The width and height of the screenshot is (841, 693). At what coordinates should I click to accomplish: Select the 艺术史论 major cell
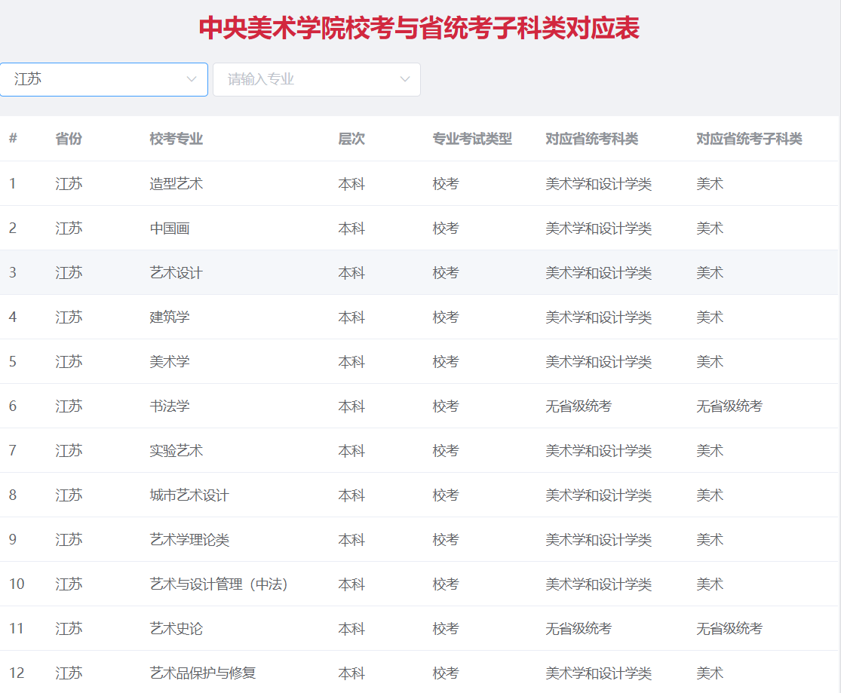coord(176,629)
